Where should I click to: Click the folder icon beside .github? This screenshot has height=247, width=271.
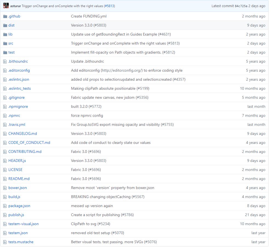[5, 16]
